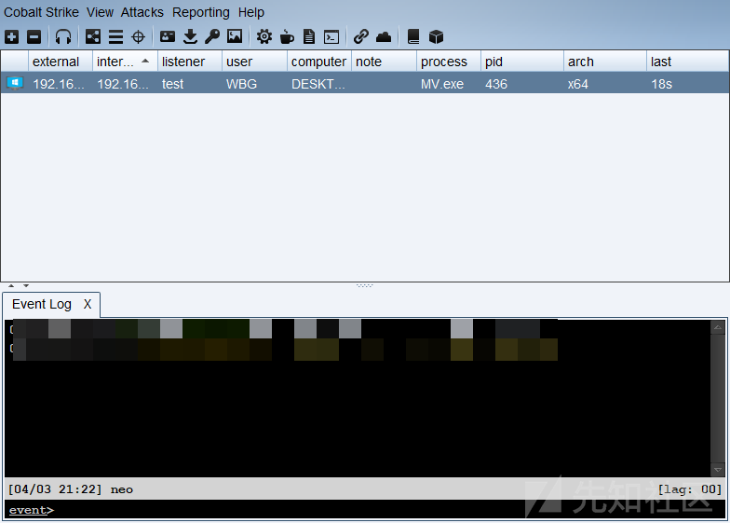Open the Cobalt Strike menu
The image size is (730, 523).
(41, 12)
